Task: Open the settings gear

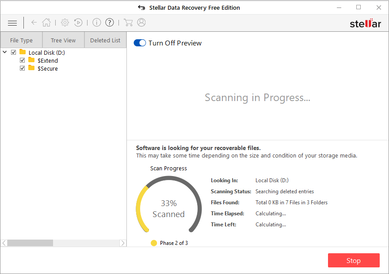Action: coord(65,23)
